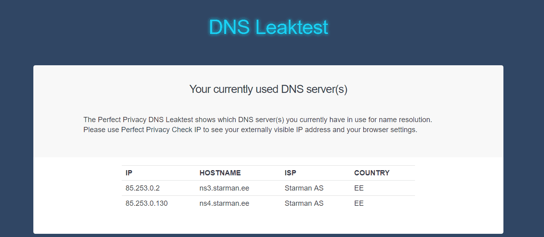Screen dimensions: 544x237
Task: Click the DNS Leaktest page title
Action: [x=268, y=26]
